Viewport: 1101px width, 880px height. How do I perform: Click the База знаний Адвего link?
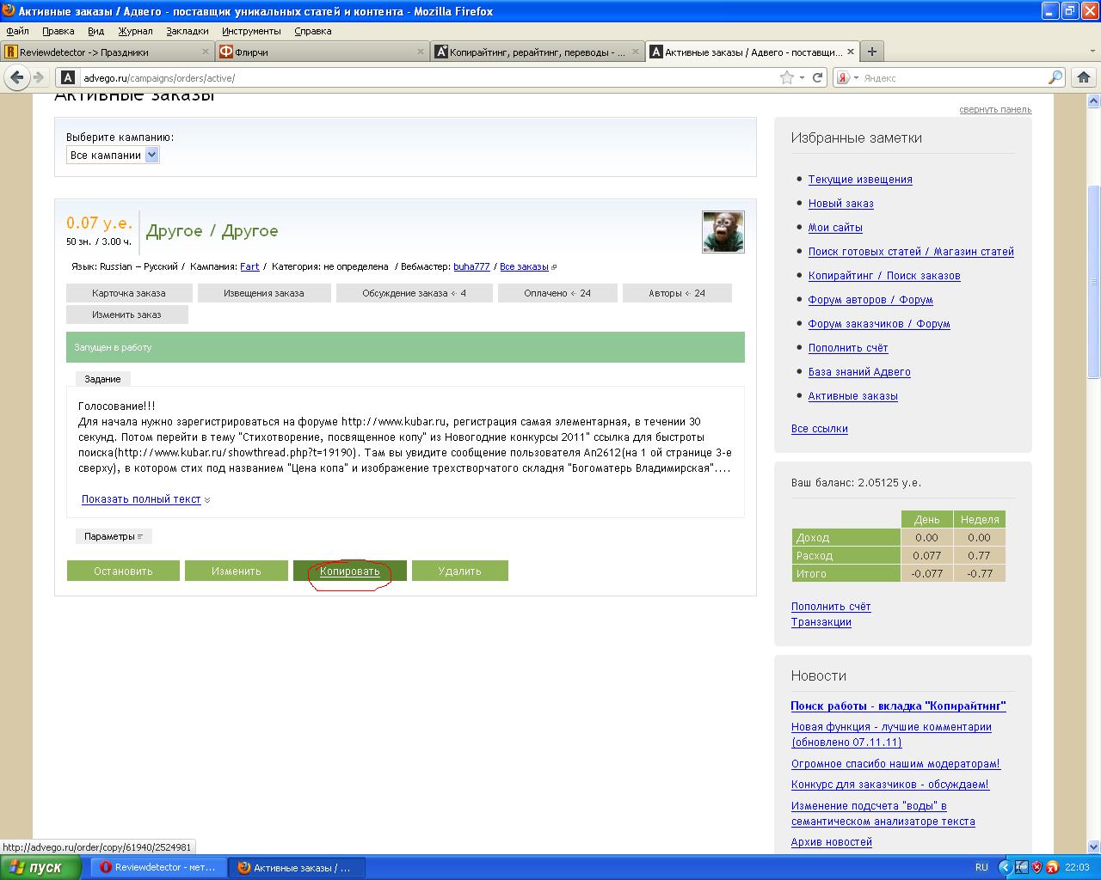click(x=859, y=372)
